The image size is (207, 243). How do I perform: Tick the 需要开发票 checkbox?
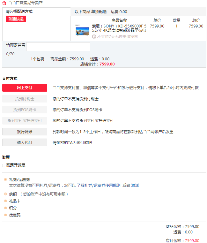click(4, 165)
